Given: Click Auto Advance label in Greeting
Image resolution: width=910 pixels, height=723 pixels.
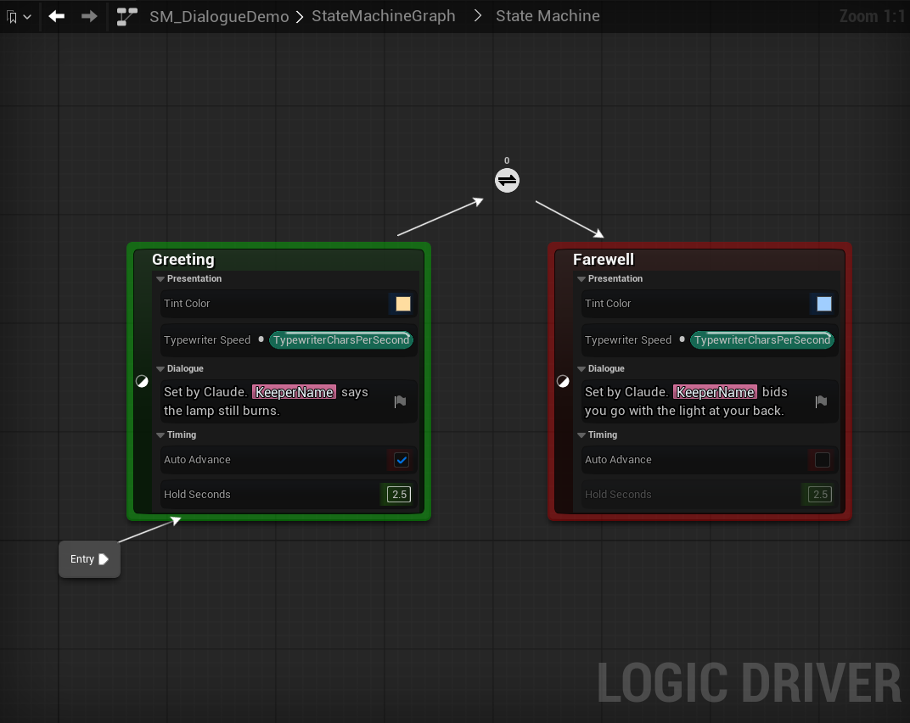Looking at the screenshot, I should [x=197, y=460].
